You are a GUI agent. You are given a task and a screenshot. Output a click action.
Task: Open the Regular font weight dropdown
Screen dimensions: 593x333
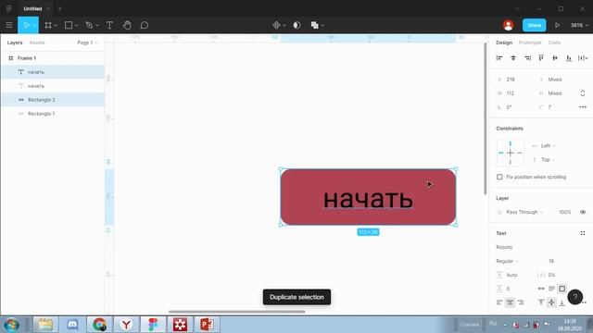pyautogui.click(x=507, y=261)
